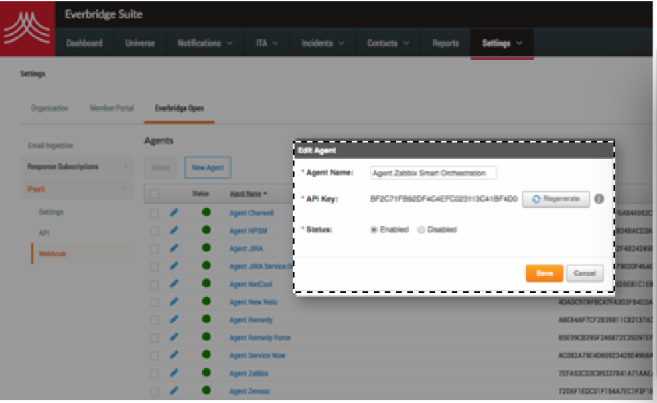Viewport: 657px width, 403px height.
Task: Edit Agent JIRA Service Desk with pencil icon
Action: (174, 266)
